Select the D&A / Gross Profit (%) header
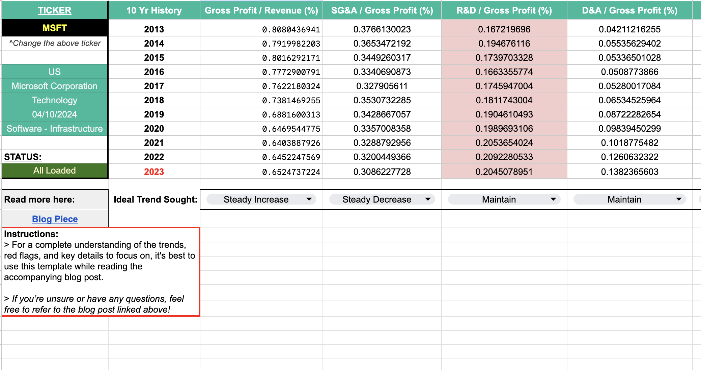Image resolution: width=701 pixels, height=370 pixels. pos(630,10)
